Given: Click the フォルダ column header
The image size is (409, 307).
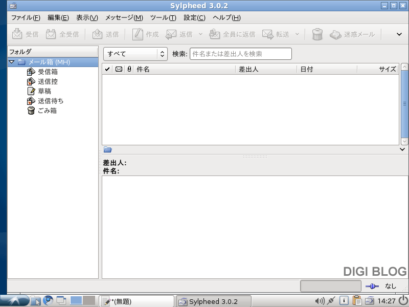Looking at the screenshot, I should click(53, 52).
